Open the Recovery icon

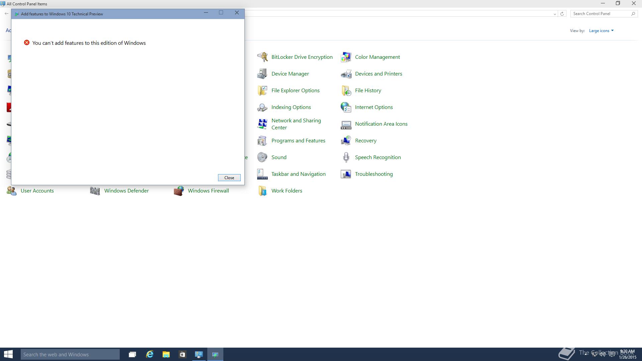tap(346, 141)
